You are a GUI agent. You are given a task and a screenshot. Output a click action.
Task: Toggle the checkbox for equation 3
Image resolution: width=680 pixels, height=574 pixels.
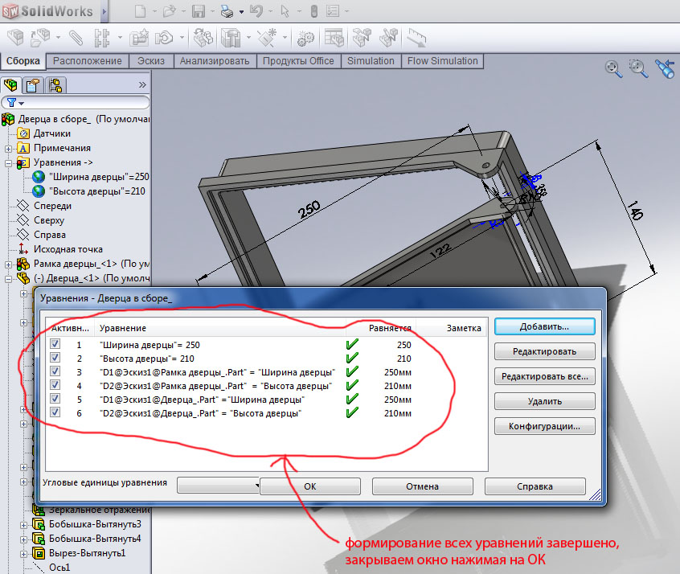coord(55,372)
